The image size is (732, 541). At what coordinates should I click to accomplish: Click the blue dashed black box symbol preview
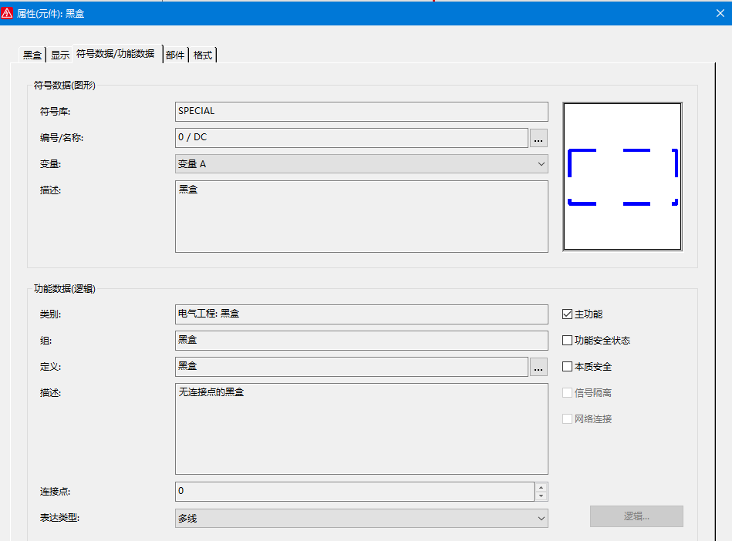[622, 176]
